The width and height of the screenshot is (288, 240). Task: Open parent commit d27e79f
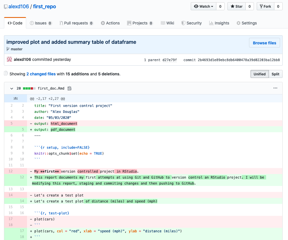[x=169, y=60]
